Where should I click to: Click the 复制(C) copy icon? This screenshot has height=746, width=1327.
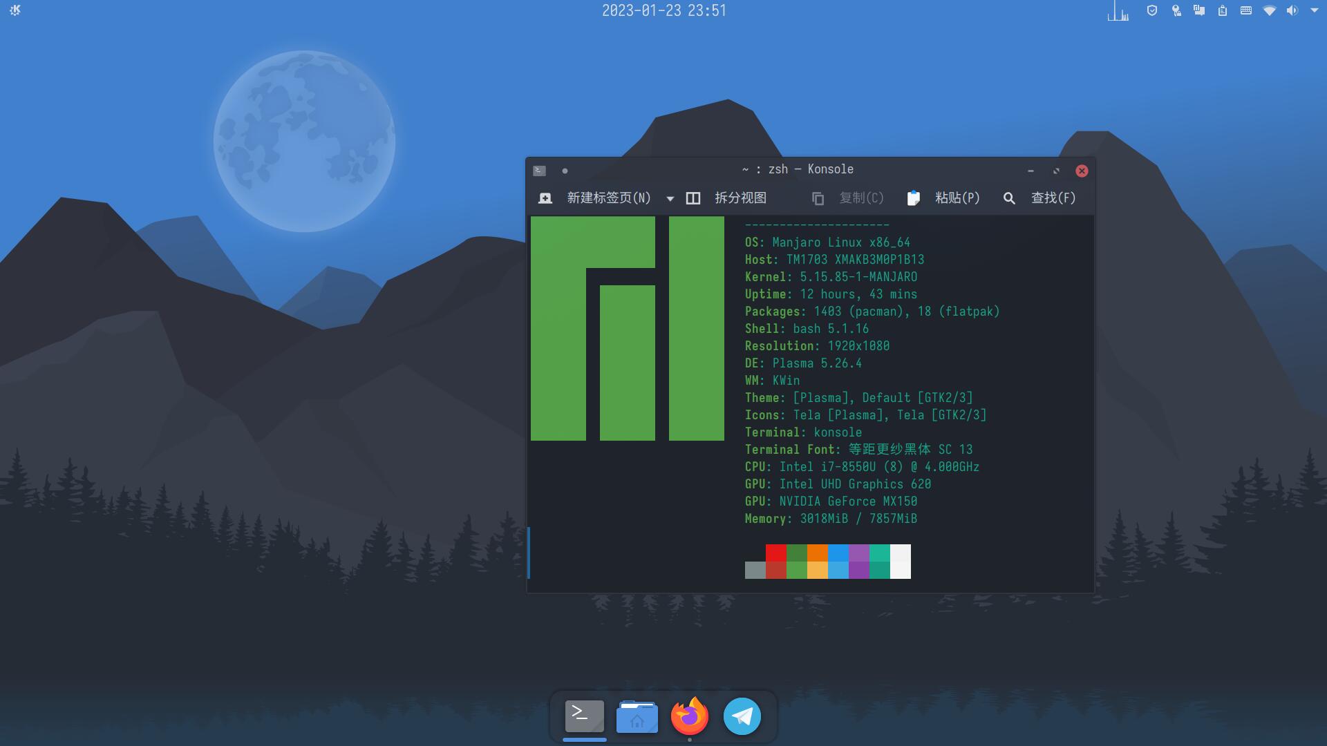coord(818,199)
